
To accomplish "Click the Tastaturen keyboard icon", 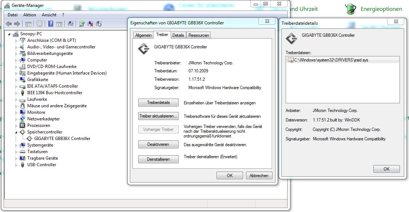I will [x=23, y=152].
